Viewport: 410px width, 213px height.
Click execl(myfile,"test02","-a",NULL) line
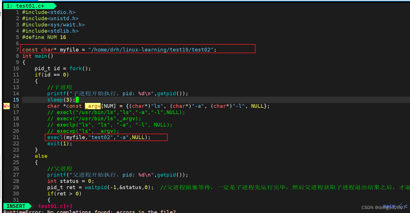99,137
